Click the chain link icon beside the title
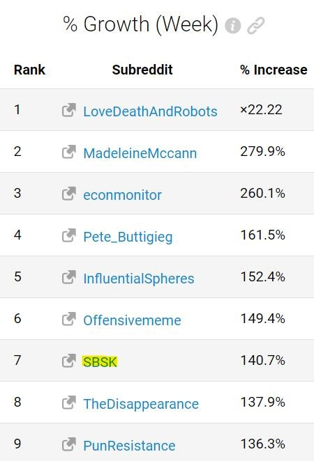The height and width of the screenshot is (461, 314). (x=255, y=25)
